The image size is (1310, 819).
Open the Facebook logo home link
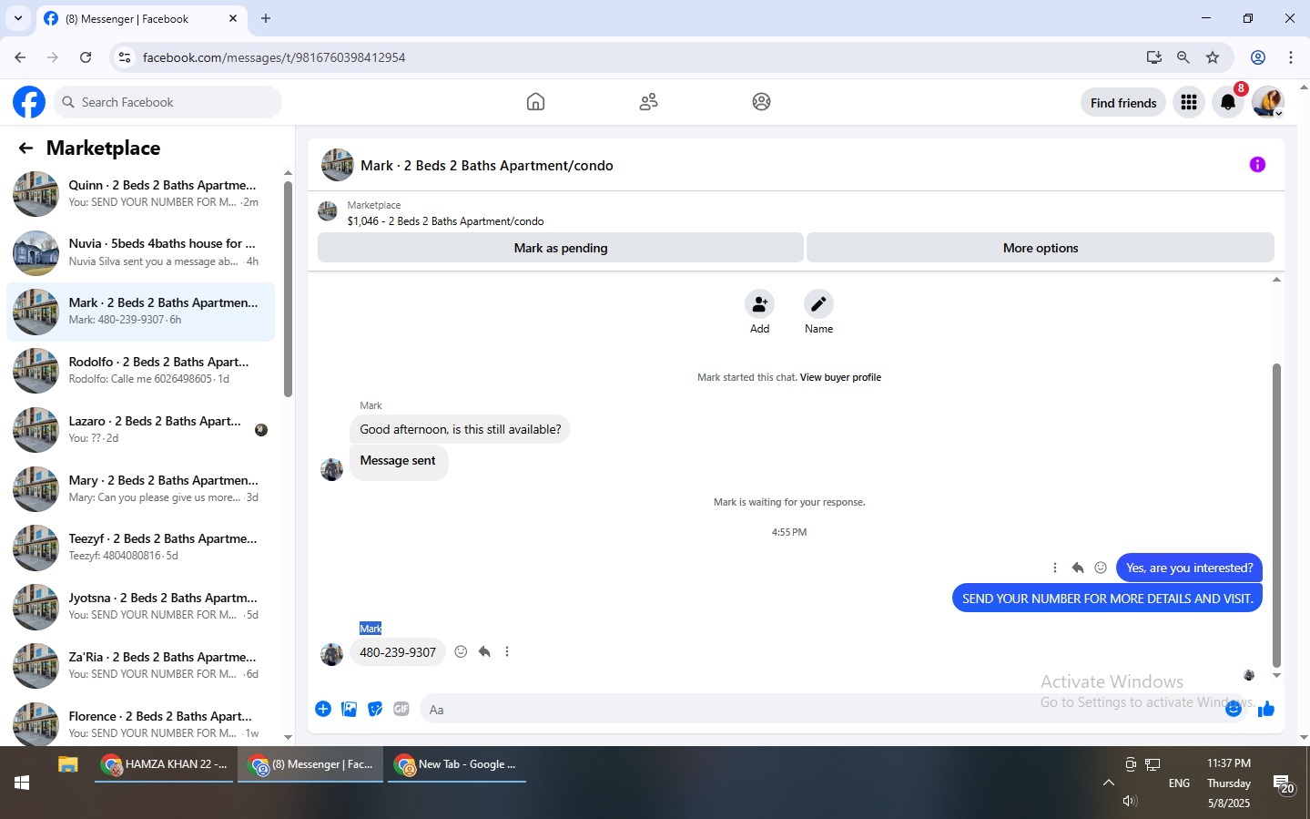29,102
